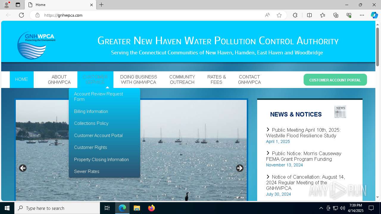This screenshot has width=381, height=214.
Task: Click the taskbar search box
Action: [57, 208]
